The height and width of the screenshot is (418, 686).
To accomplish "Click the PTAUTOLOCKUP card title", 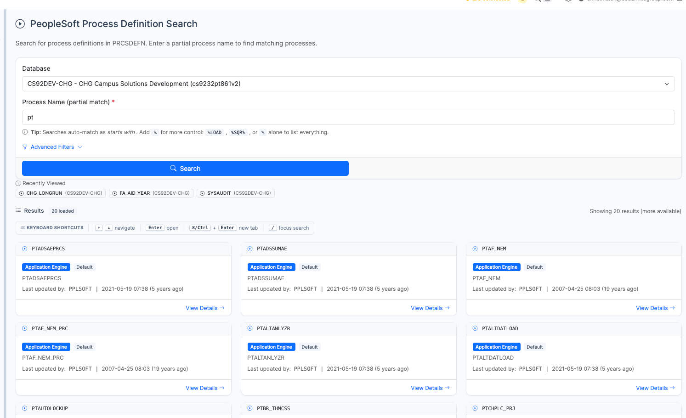I will (x=50, y=409).
